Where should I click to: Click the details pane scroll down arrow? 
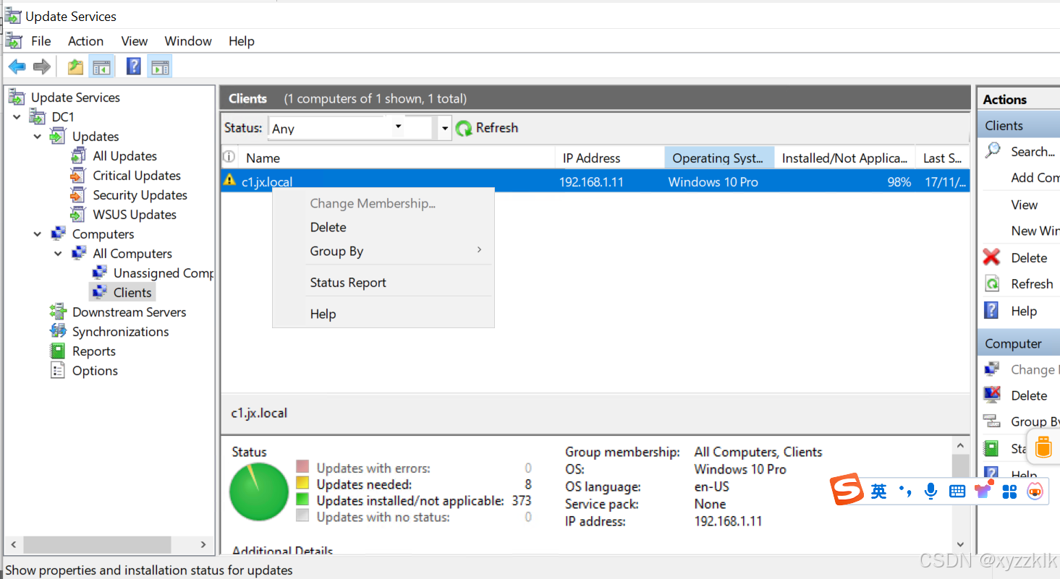[x=960, y=544]
